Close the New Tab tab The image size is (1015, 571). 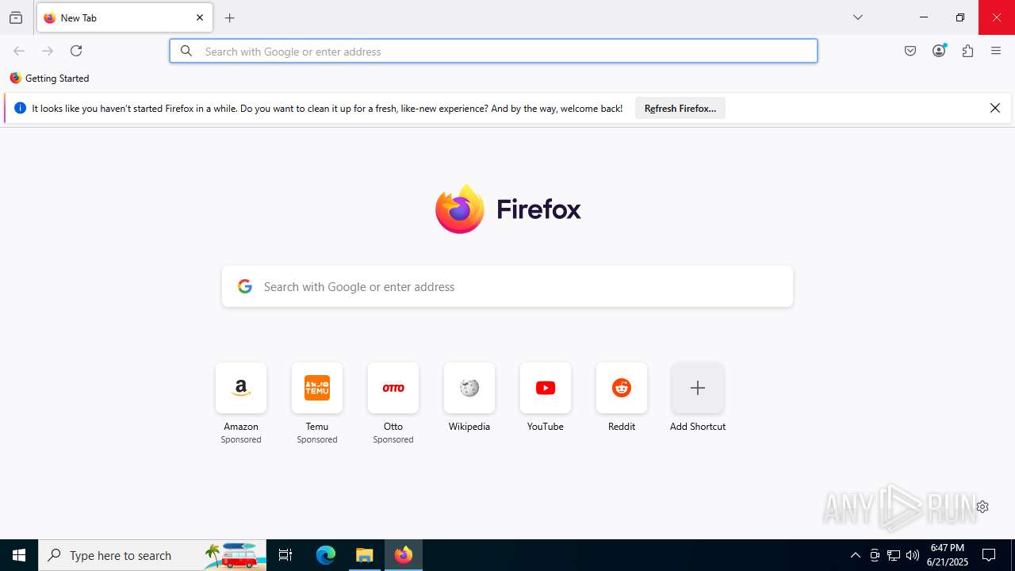click(x=200, y=17)
